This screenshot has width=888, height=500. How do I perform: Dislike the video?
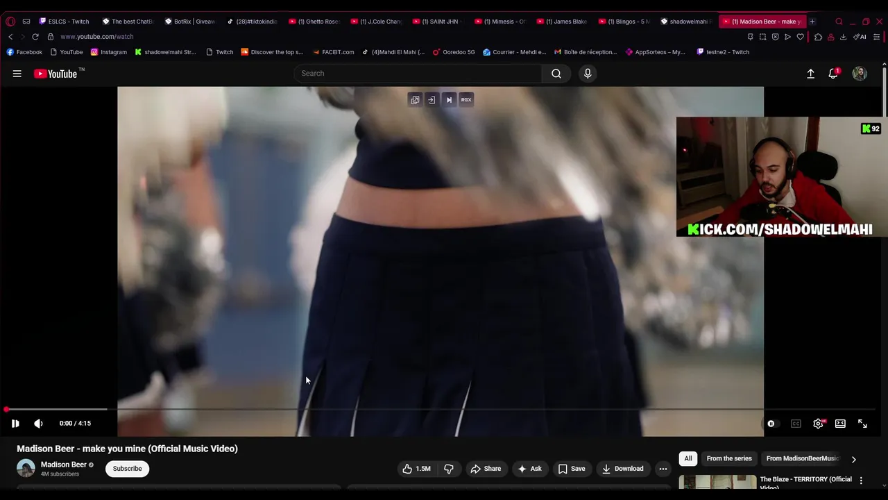click(449, 469)
